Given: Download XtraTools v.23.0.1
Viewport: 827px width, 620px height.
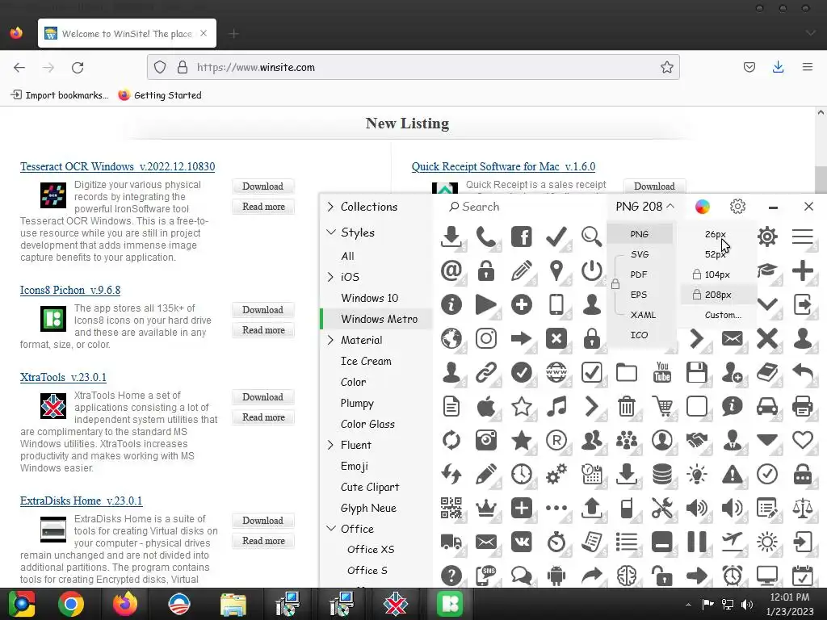Looking at the screenshot, I should point(262,397).
